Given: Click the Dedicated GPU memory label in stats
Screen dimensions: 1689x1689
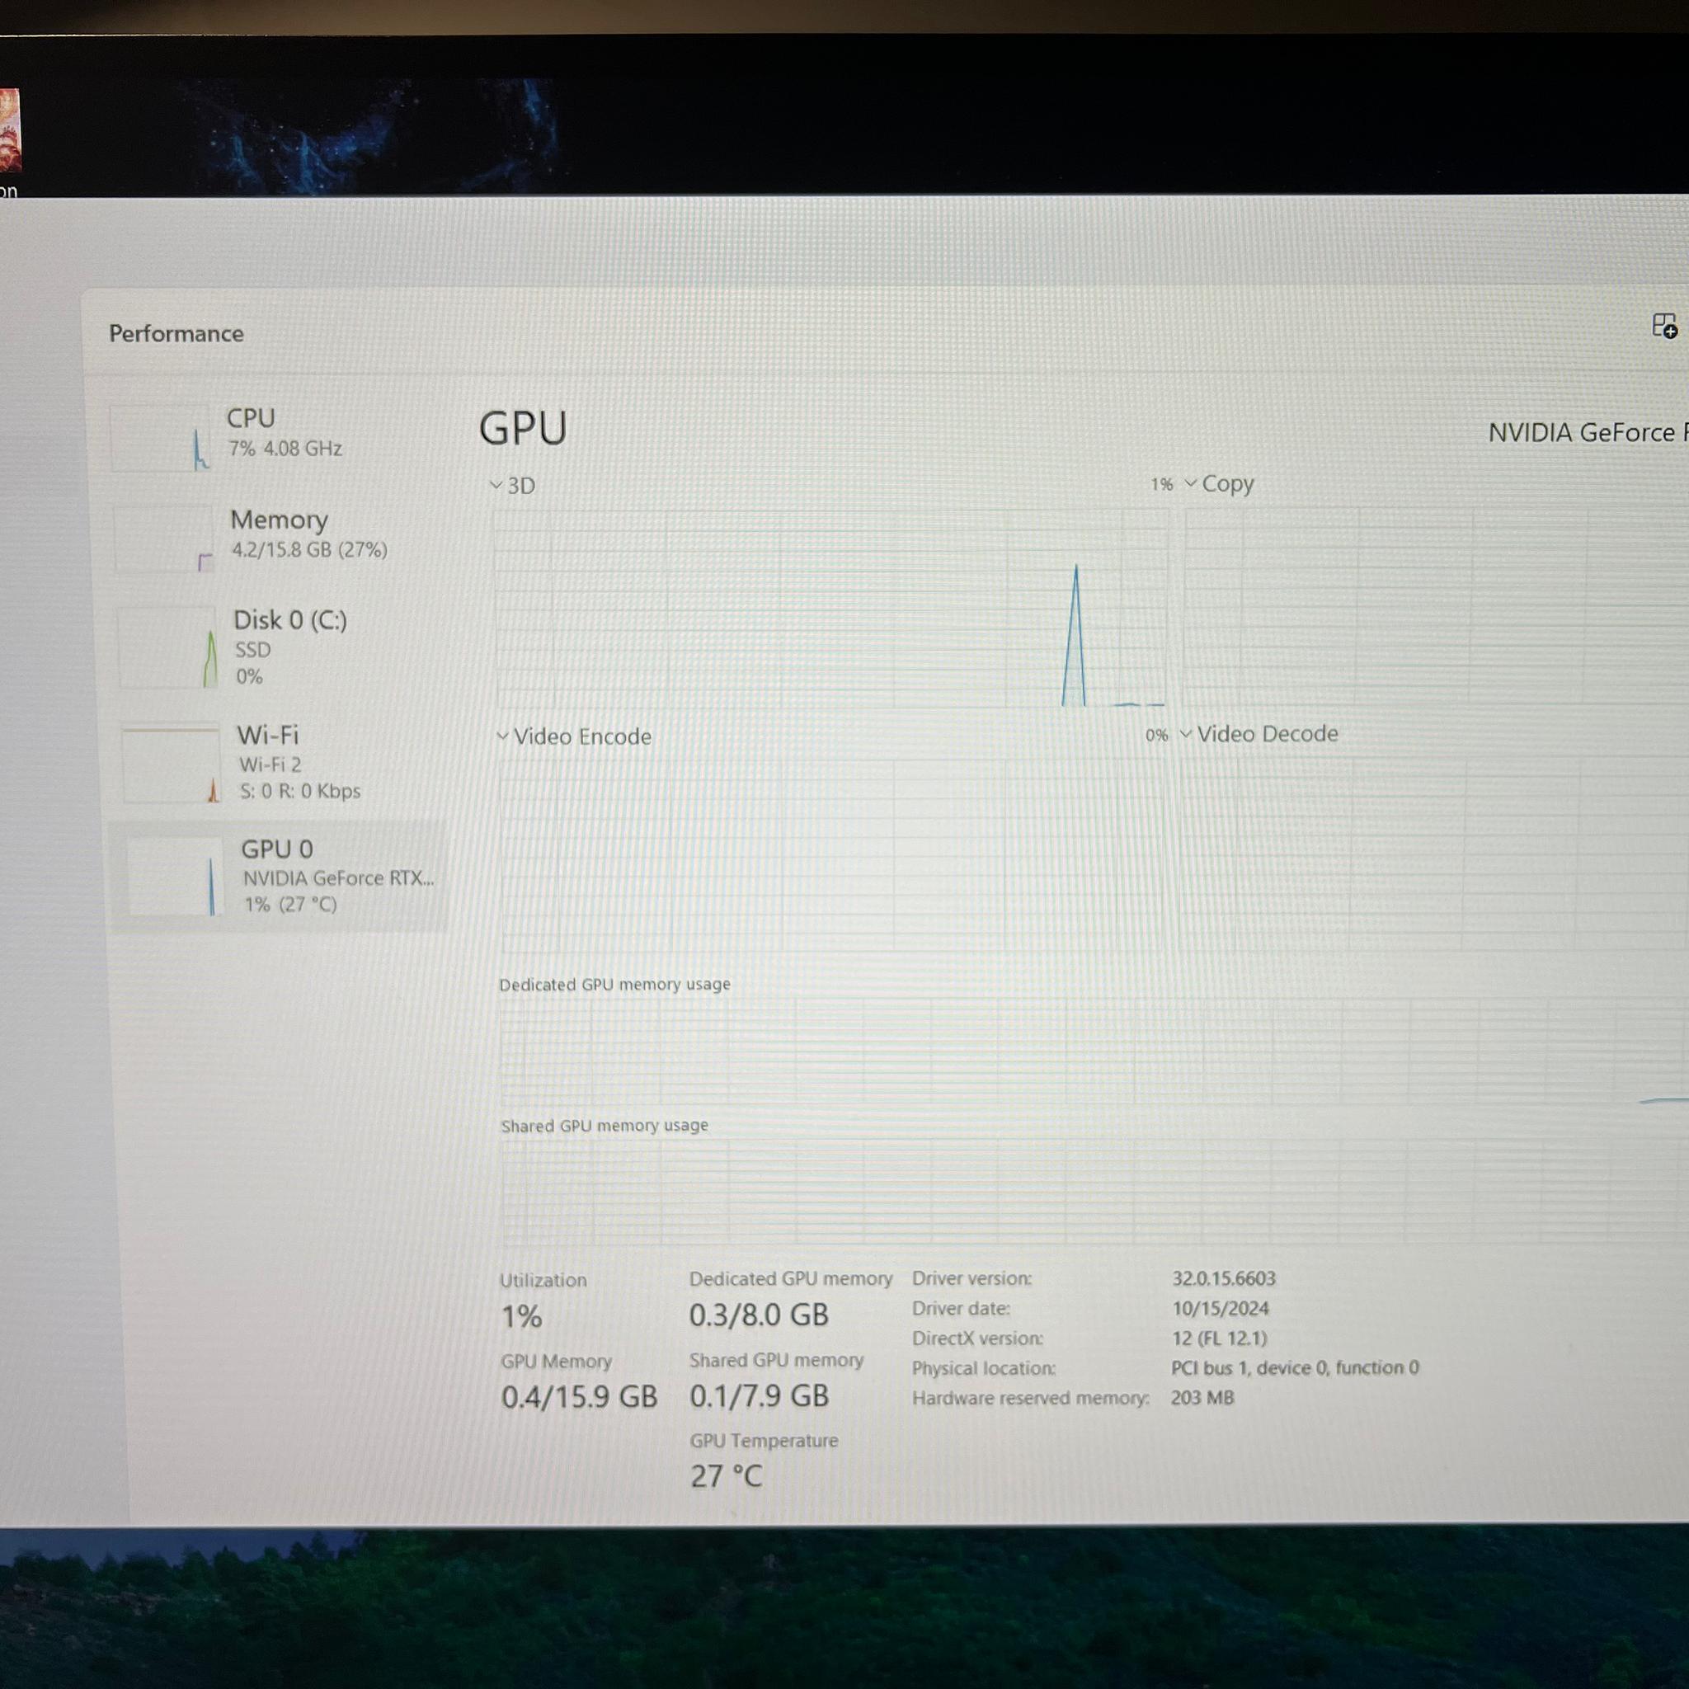Looking at the screenshot, I should [x=790, y=1278].
